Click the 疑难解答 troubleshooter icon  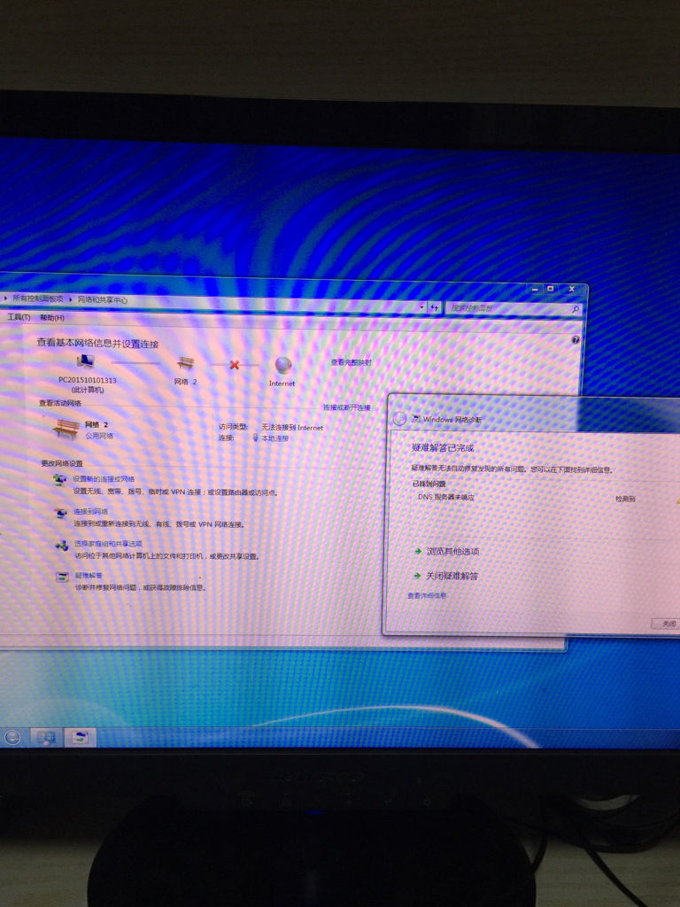(x=62, y=577)
